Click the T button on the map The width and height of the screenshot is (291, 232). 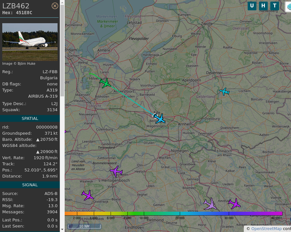click(x=275, y=6)
